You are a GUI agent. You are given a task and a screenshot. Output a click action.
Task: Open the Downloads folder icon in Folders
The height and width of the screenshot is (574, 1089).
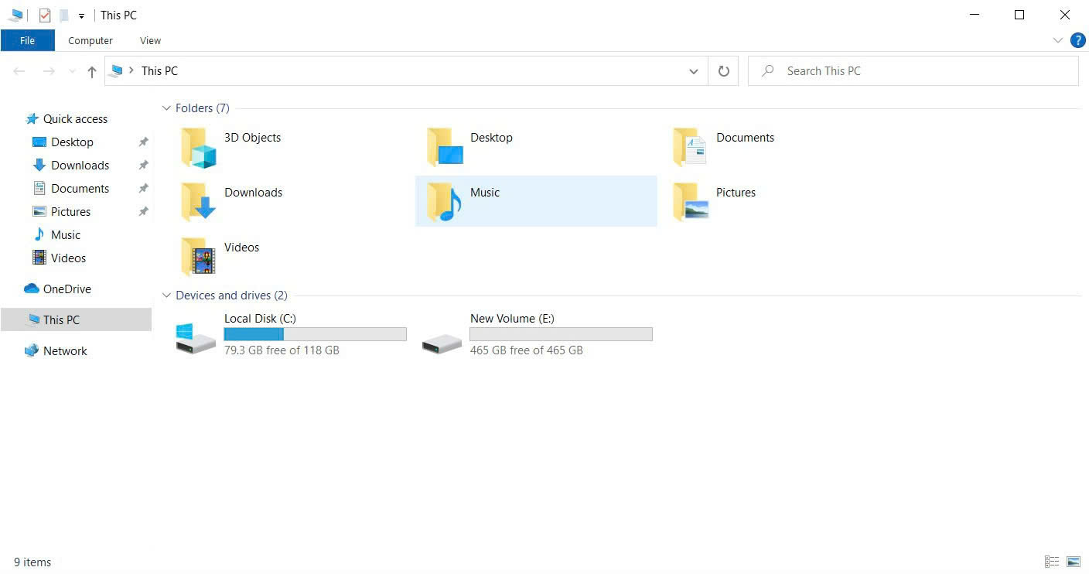(x=198, y=202)
